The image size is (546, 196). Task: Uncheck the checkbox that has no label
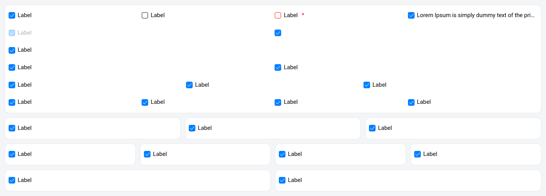coord(278,33)
